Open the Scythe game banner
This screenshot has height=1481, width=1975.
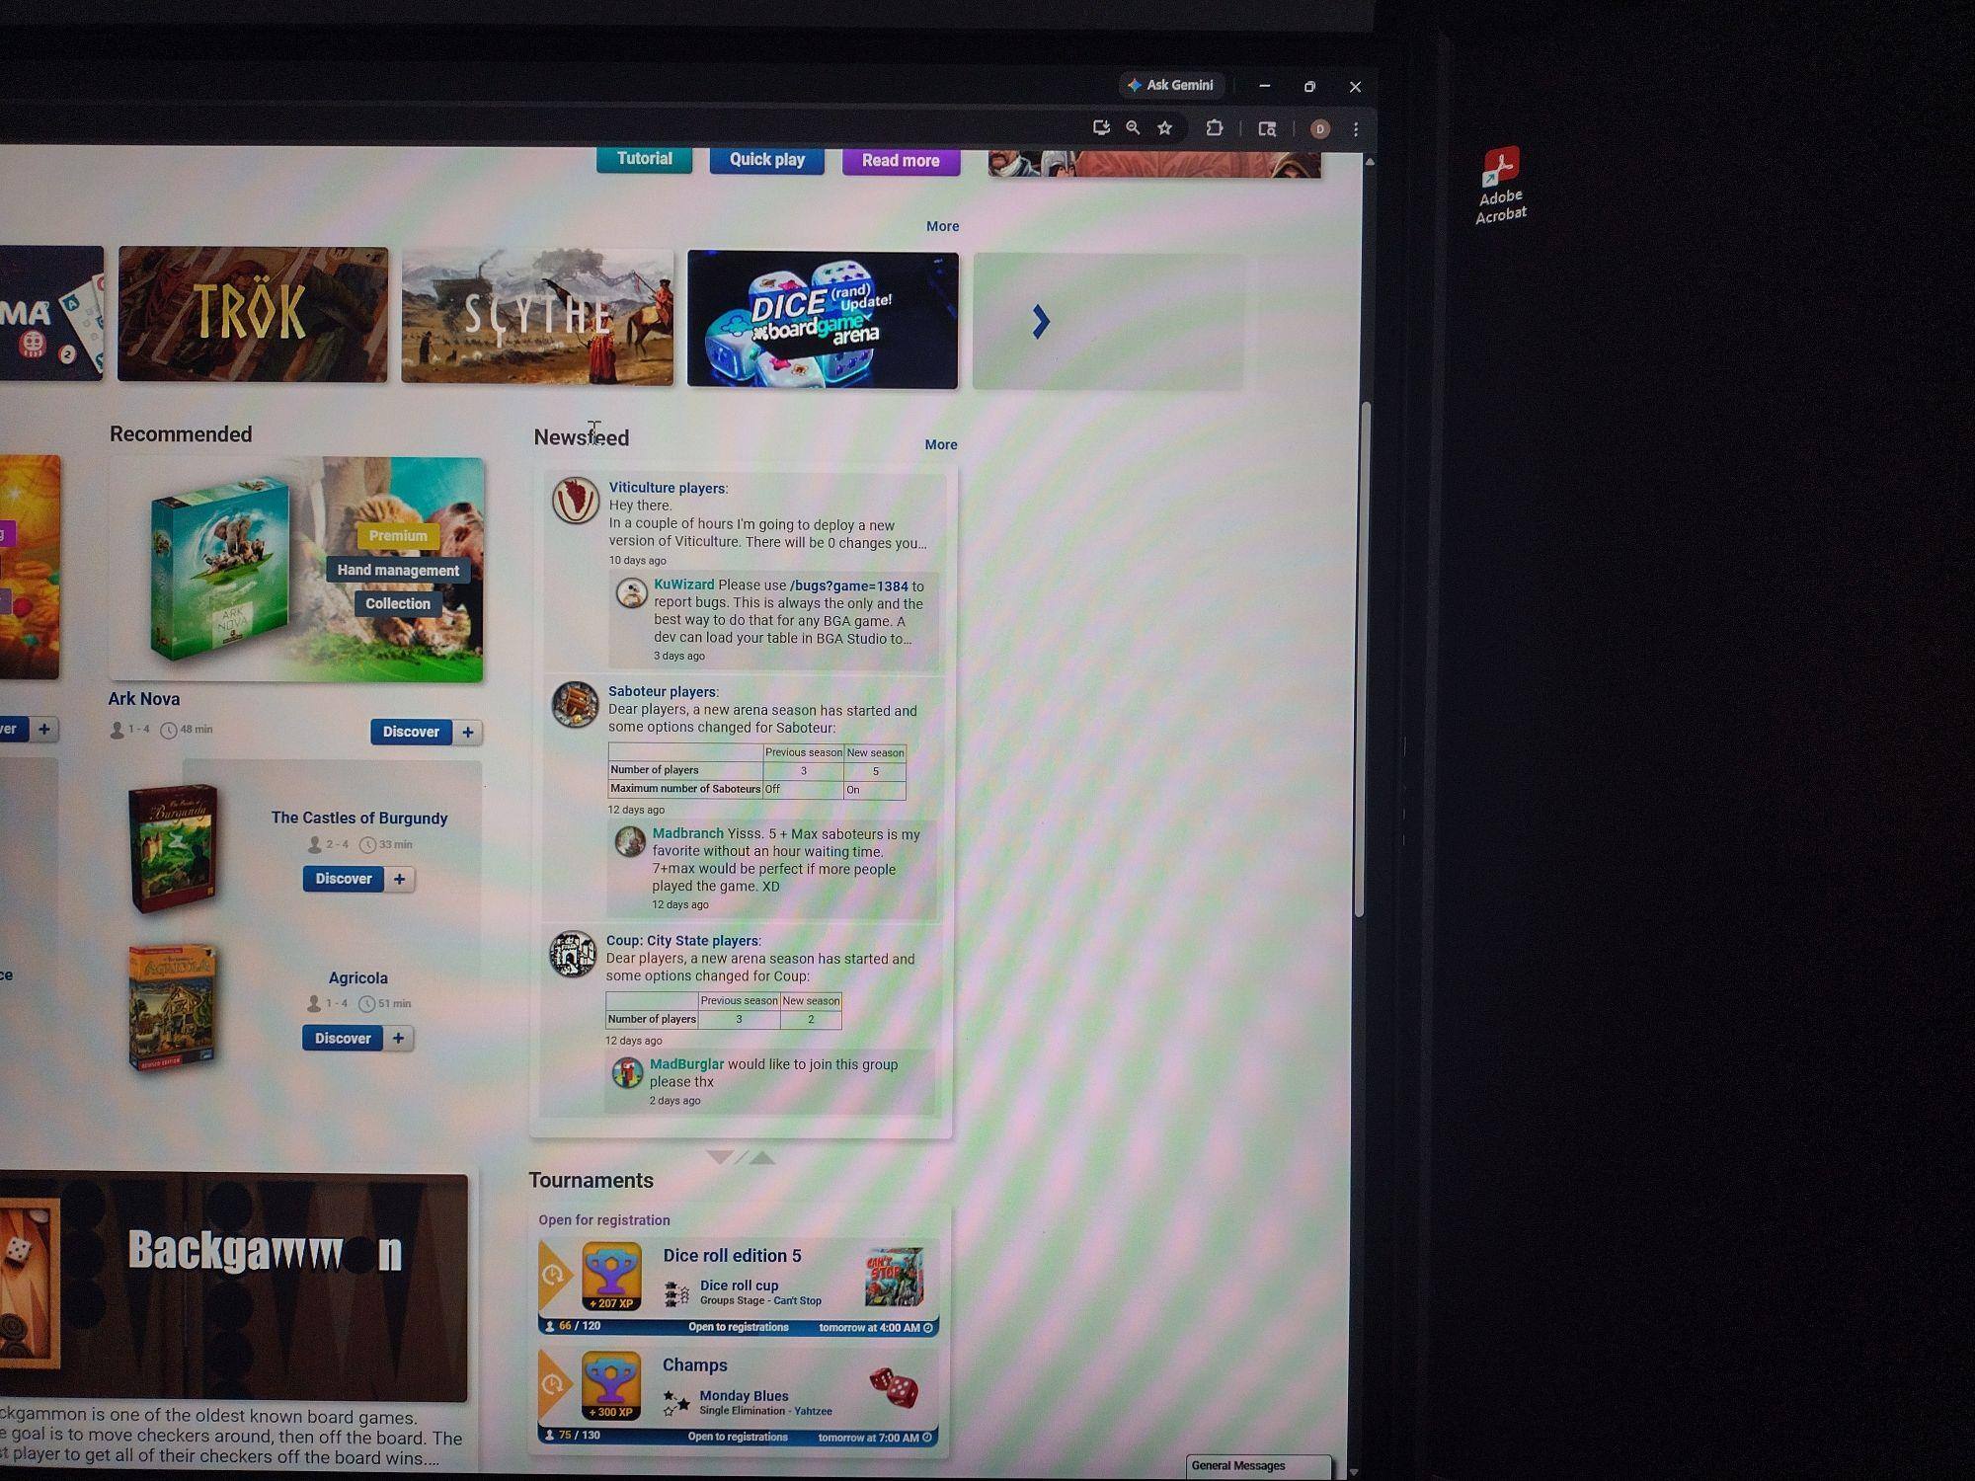[537, 317]
